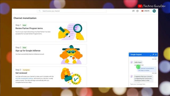
Task: Click the CREATE button
Action: coord(145,11)
